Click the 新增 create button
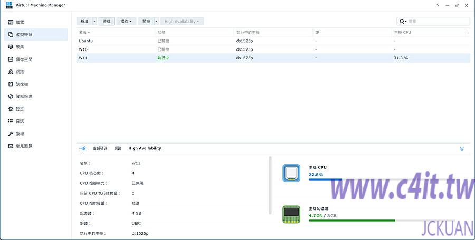 click(84, 21)
